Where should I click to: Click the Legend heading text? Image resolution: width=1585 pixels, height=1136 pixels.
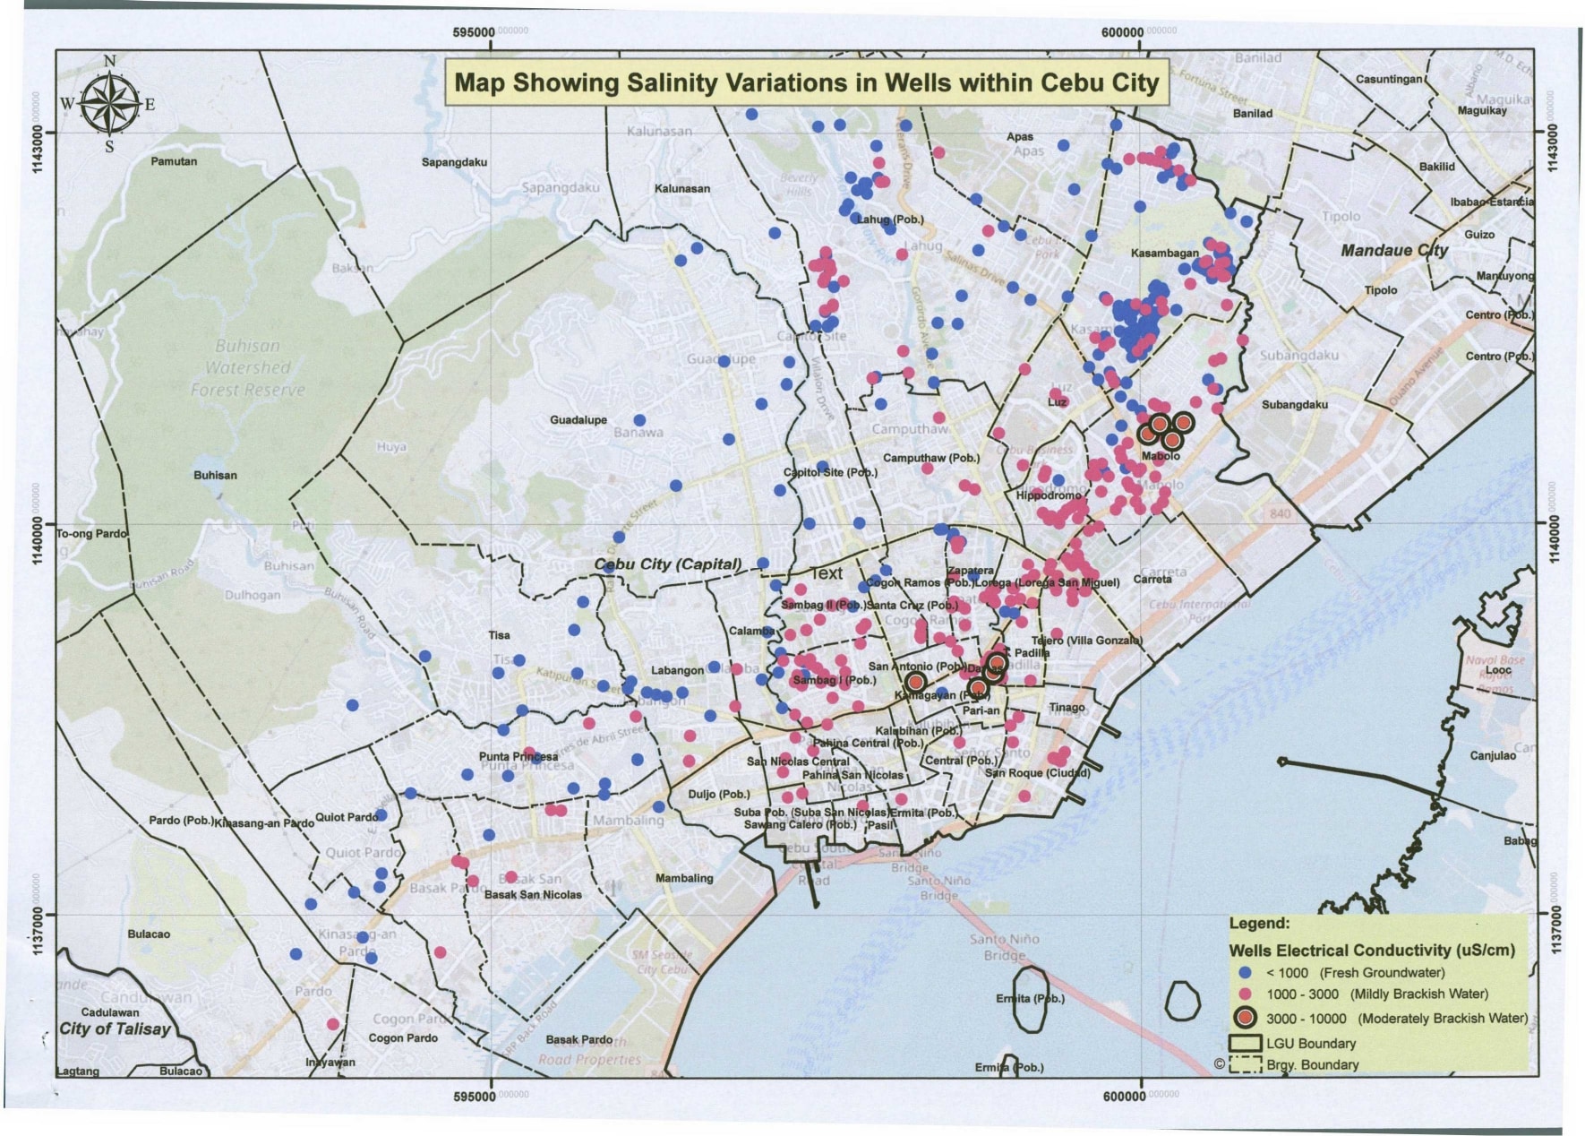(1259, 924)
